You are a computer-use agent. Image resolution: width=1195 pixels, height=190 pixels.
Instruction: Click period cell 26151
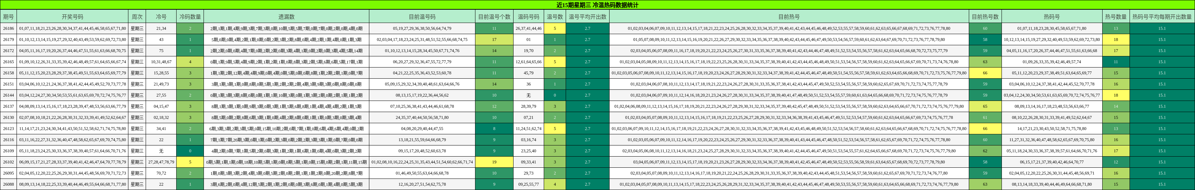tap(8, 84)
